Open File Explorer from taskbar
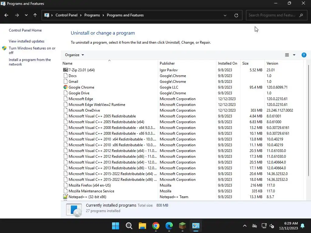The image size is (311, 233). click(142, 226)
